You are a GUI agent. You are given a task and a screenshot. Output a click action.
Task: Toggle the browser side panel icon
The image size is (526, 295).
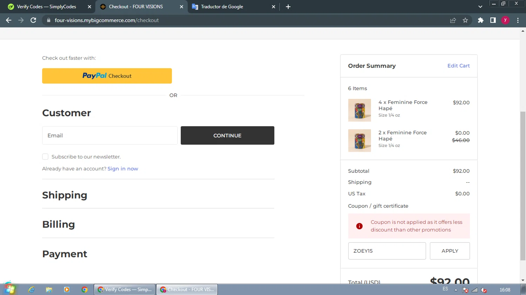[x=493, y=20]
